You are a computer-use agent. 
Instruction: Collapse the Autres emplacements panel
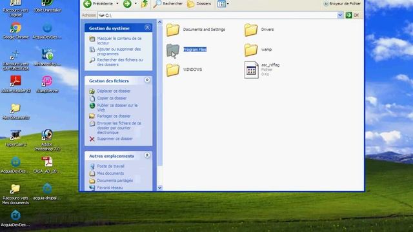[x=147, y=155]
